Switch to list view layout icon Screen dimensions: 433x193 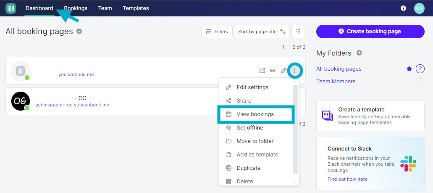pos(298,32)
